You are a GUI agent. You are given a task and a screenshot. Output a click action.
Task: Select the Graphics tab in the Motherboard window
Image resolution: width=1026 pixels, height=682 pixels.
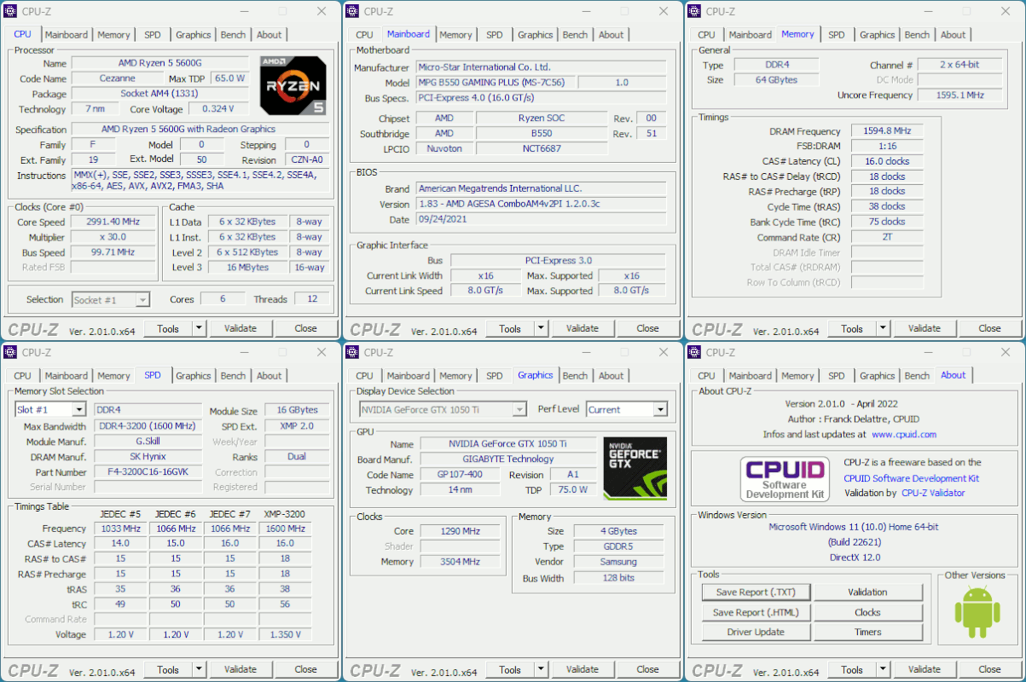pyautogui.click(x=535, y=35)
